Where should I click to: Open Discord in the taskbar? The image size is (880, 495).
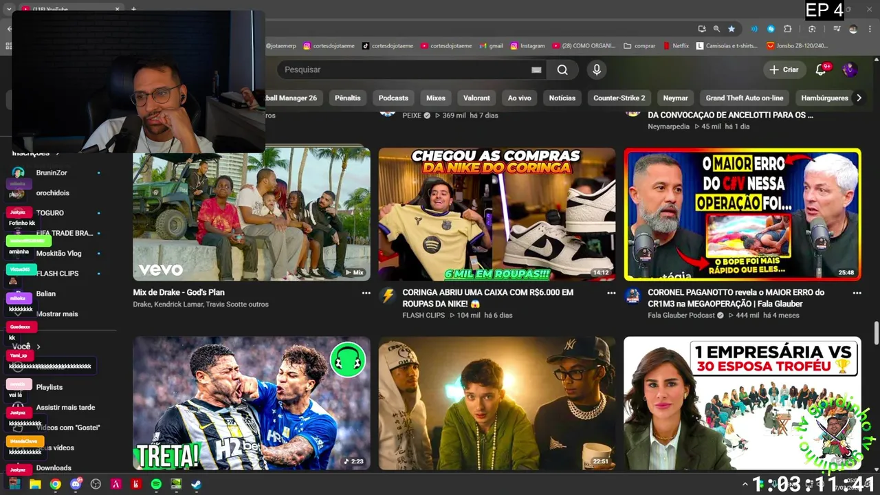76,484
